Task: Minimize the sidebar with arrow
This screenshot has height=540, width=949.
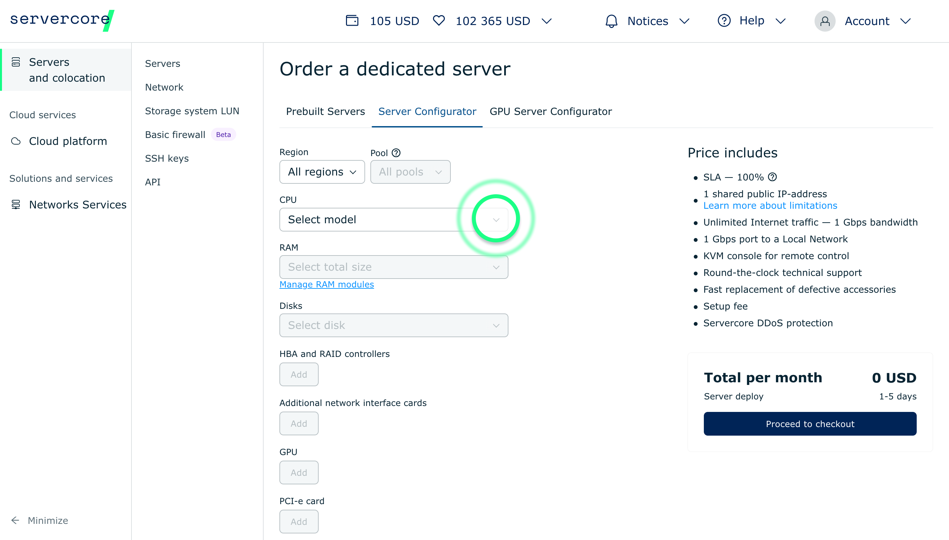Action: point(15,520)
